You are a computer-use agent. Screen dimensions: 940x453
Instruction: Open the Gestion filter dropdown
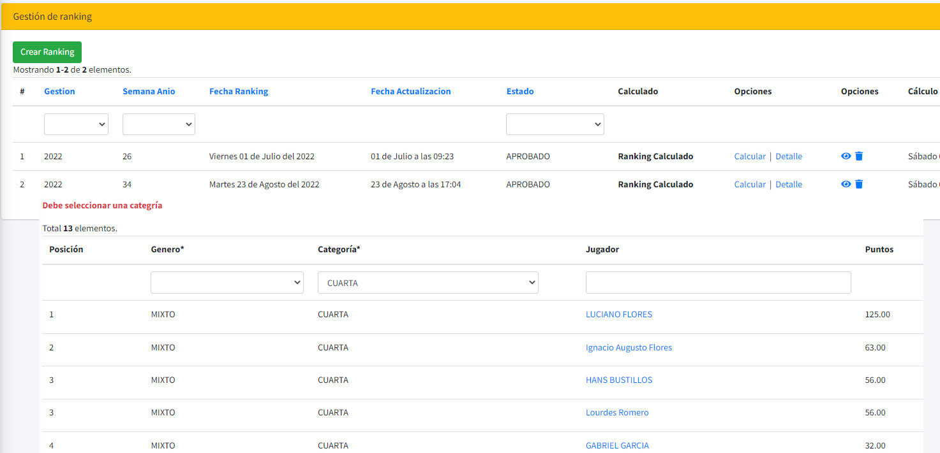click(x=76, y=124)
